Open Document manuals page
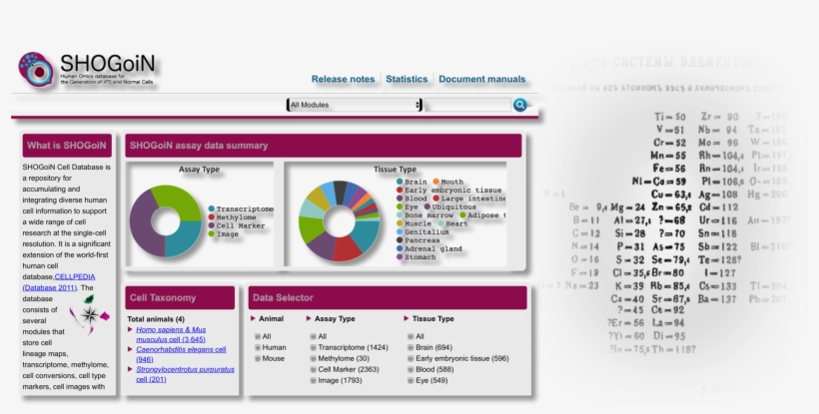This screenshot has width=819, height=414. click(x=481, y=79)
